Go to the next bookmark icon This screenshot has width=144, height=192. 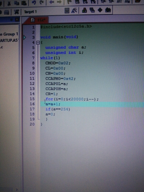pos(85,1)
